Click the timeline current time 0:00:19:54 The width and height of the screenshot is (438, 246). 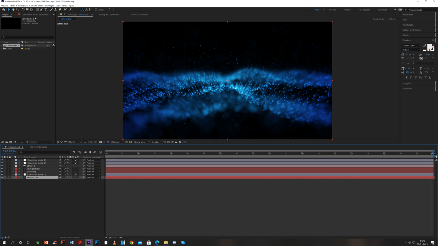(x=9, y=151)
